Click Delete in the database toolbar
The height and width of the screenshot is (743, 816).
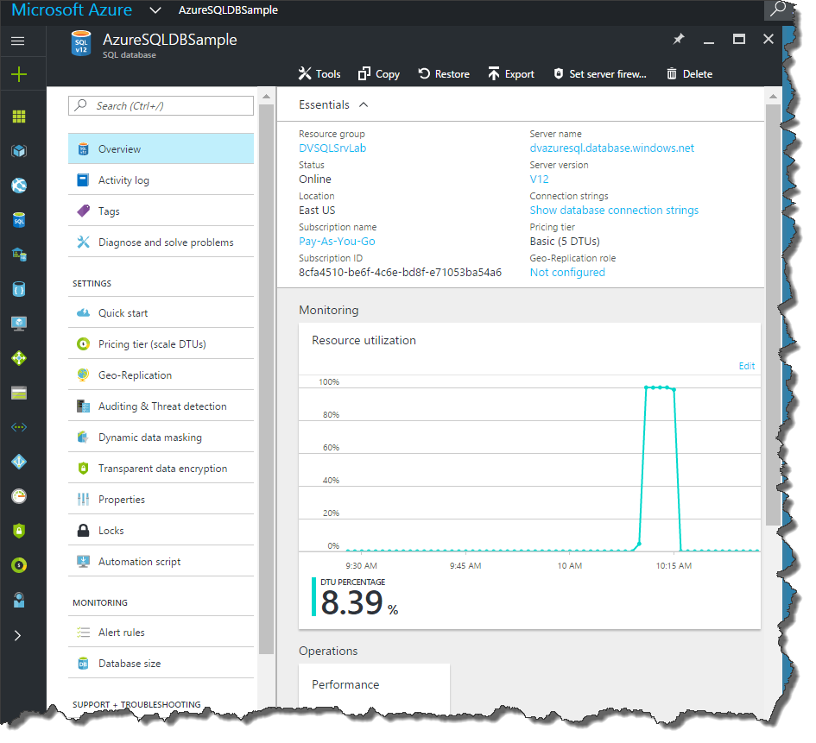(x=690, y=74)
